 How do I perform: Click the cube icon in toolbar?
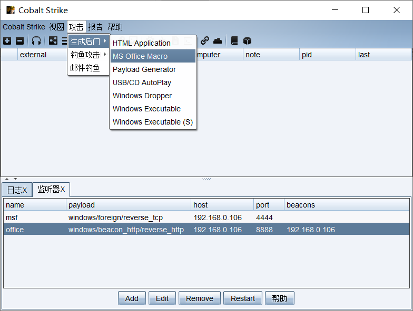(247, 41)
